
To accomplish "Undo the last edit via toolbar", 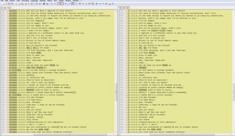I will click(x=37, y=4).
